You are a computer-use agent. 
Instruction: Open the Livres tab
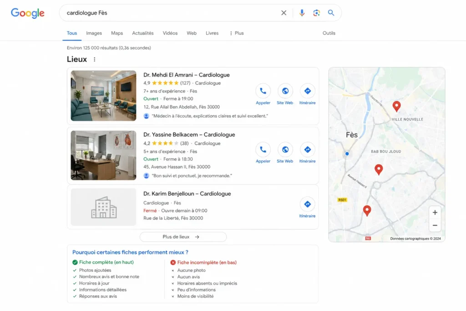tap(212, 33)
